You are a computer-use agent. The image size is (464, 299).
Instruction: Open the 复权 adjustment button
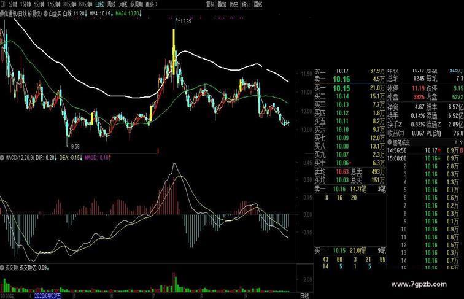(x=210, y=4)
